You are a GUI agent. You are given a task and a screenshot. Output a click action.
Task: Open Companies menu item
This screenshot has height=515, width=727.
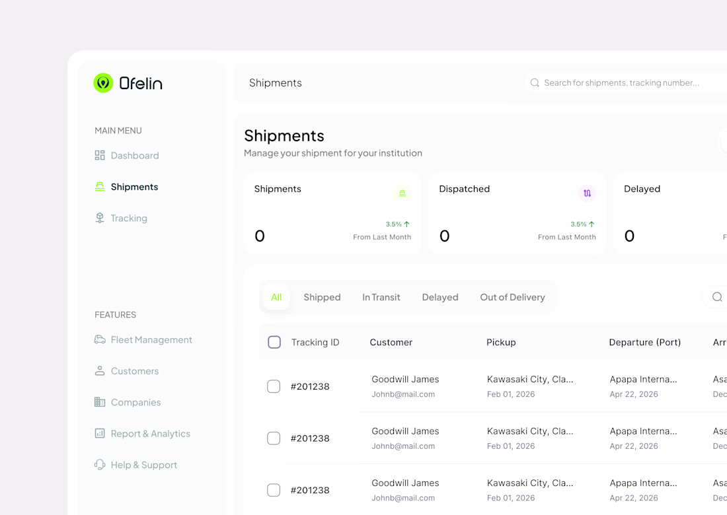click(128, 403)
